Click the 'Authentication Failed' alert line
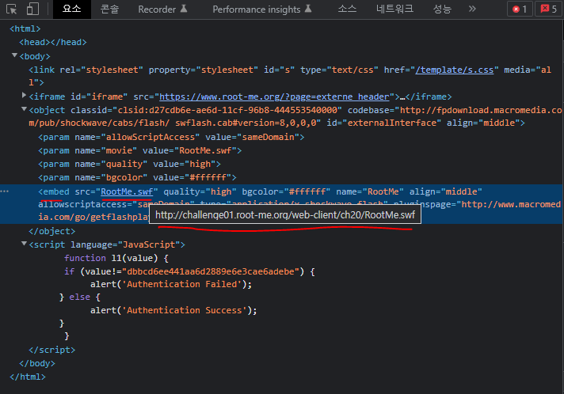The image size is (564, 394). coord(171,285)
